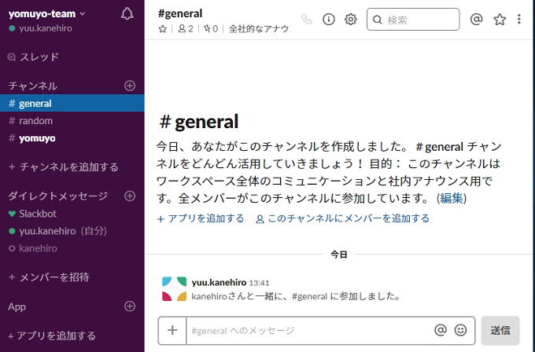The image size is (535, 352).
Task: Browse apps via plus icon beside App
Action: coord(130,306)
